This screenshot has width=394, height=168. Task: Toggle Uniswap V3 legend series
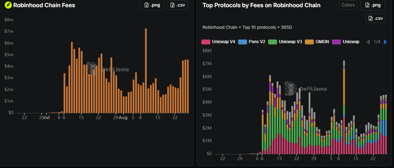pyautogui.click(x=285, y=42)
